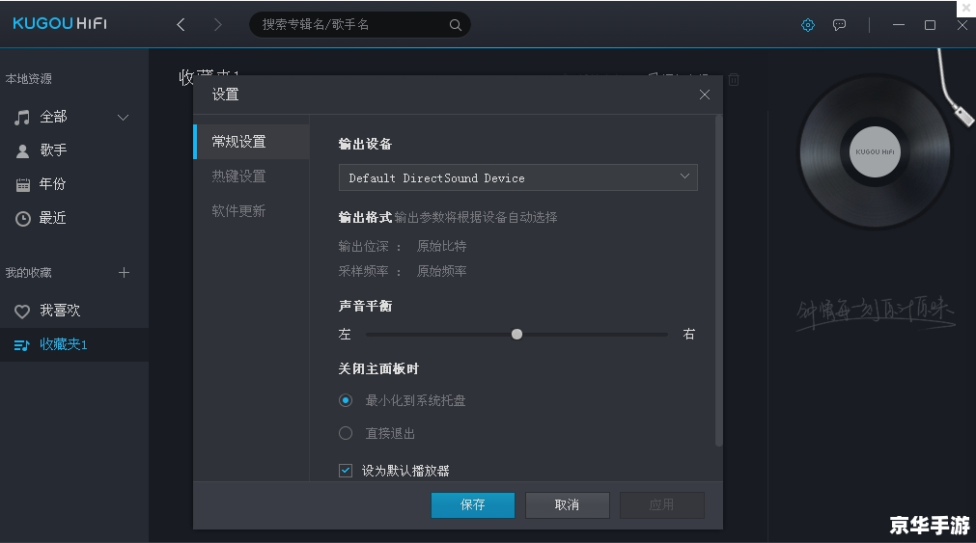This screenshot has width=976, height=543.
Task: Minimize the KUGOU HiFi window
Action: click(x=898, y=25)
